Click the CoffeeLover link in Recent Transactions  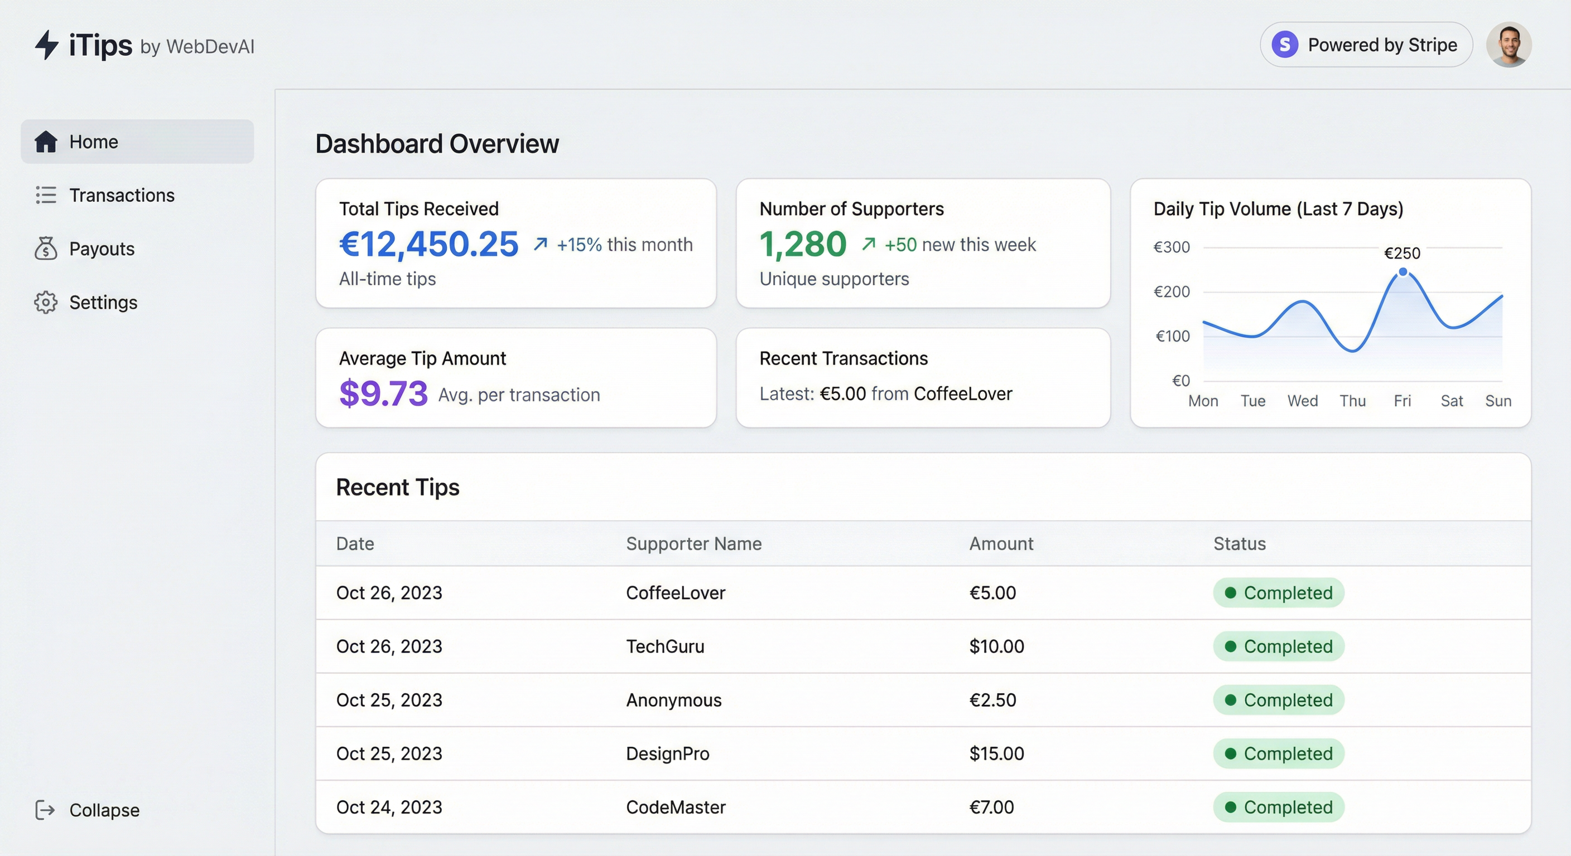(963, 393)
